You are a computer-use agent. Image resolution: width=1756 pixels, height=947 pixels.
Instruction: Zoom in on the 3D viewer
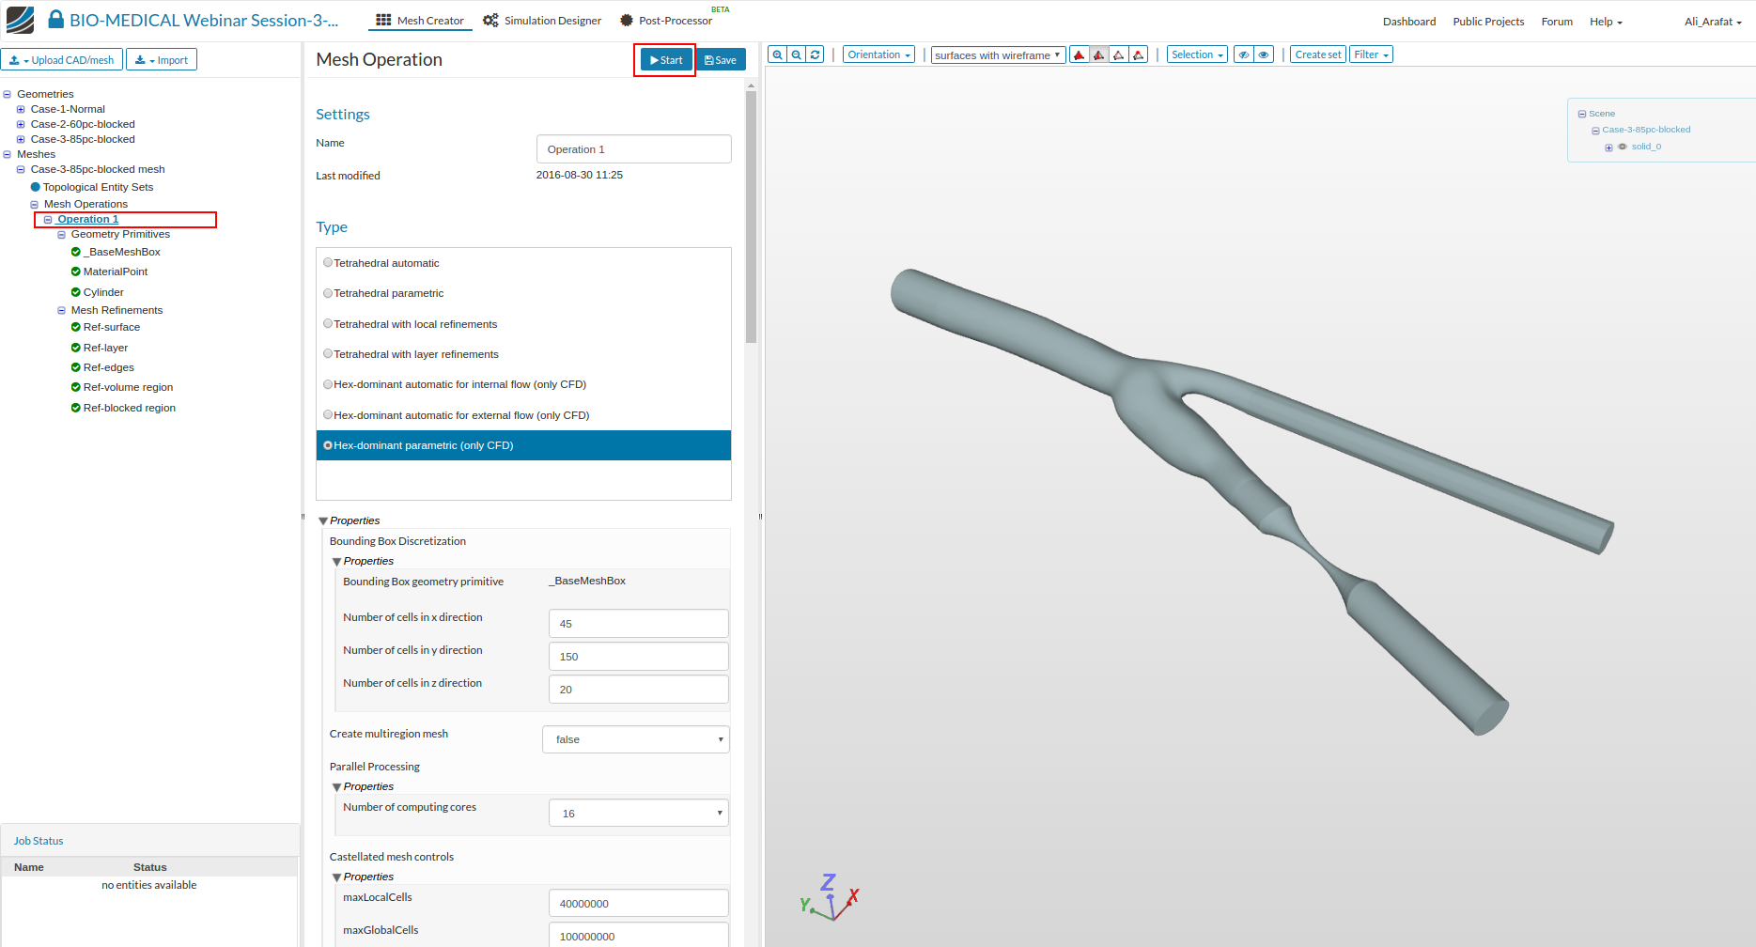pyautogui.click(x=777, y=54)
